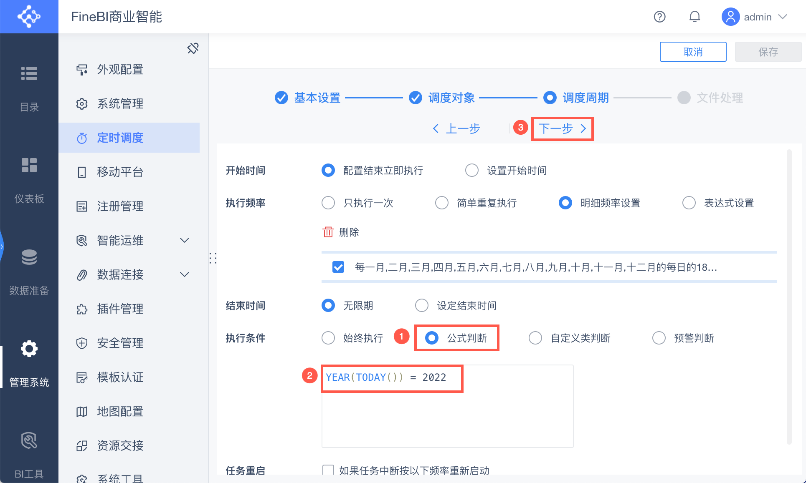Open 外观配置 menu item
The width and height of the screenshot is (806, 483).
tap(120, 69)
